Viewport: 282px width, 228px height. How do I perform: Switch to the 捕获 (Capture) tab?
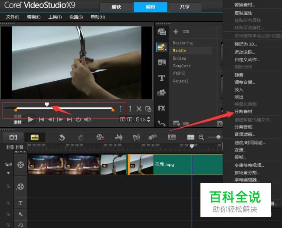tap(116, 7)
